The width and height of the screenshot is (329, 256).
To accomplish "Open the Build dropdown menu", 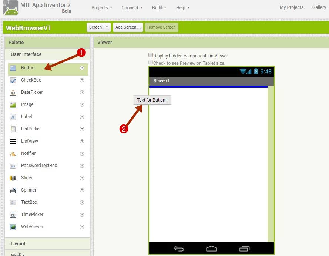I will tap(159, 7).
